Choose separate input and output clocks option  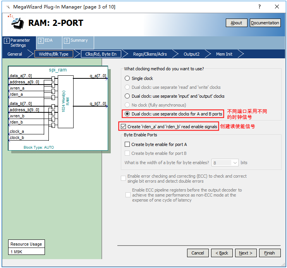click(127, 96)
